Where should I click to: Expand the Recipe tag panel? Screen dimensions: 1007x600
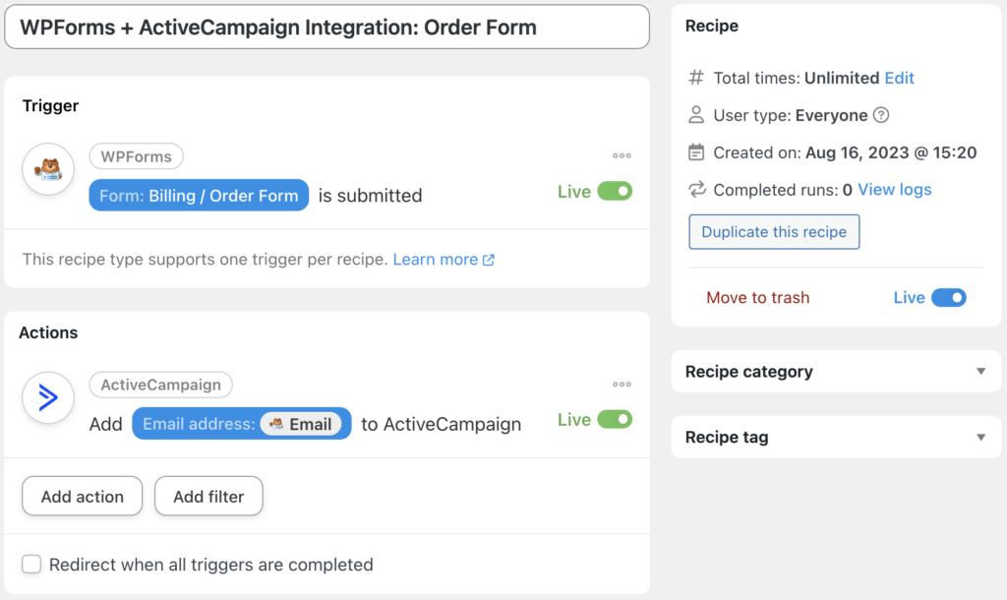[x=836, y=437]
